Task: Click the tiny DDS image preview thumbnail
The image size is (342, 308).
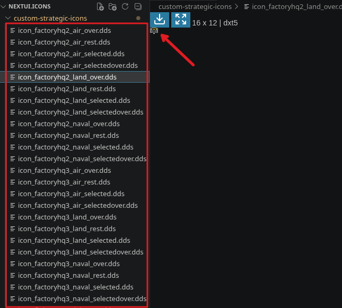Action: pyautogui.click(x=154, y=31)
